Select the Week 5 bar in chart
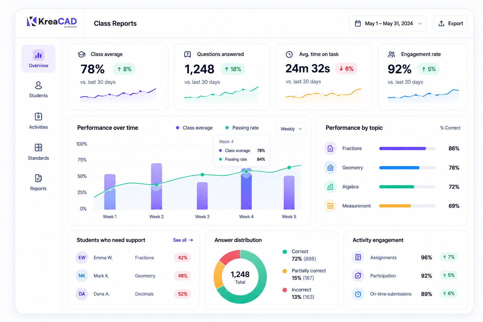The height and width of the screenshot is (322, 483). [289, 192]
